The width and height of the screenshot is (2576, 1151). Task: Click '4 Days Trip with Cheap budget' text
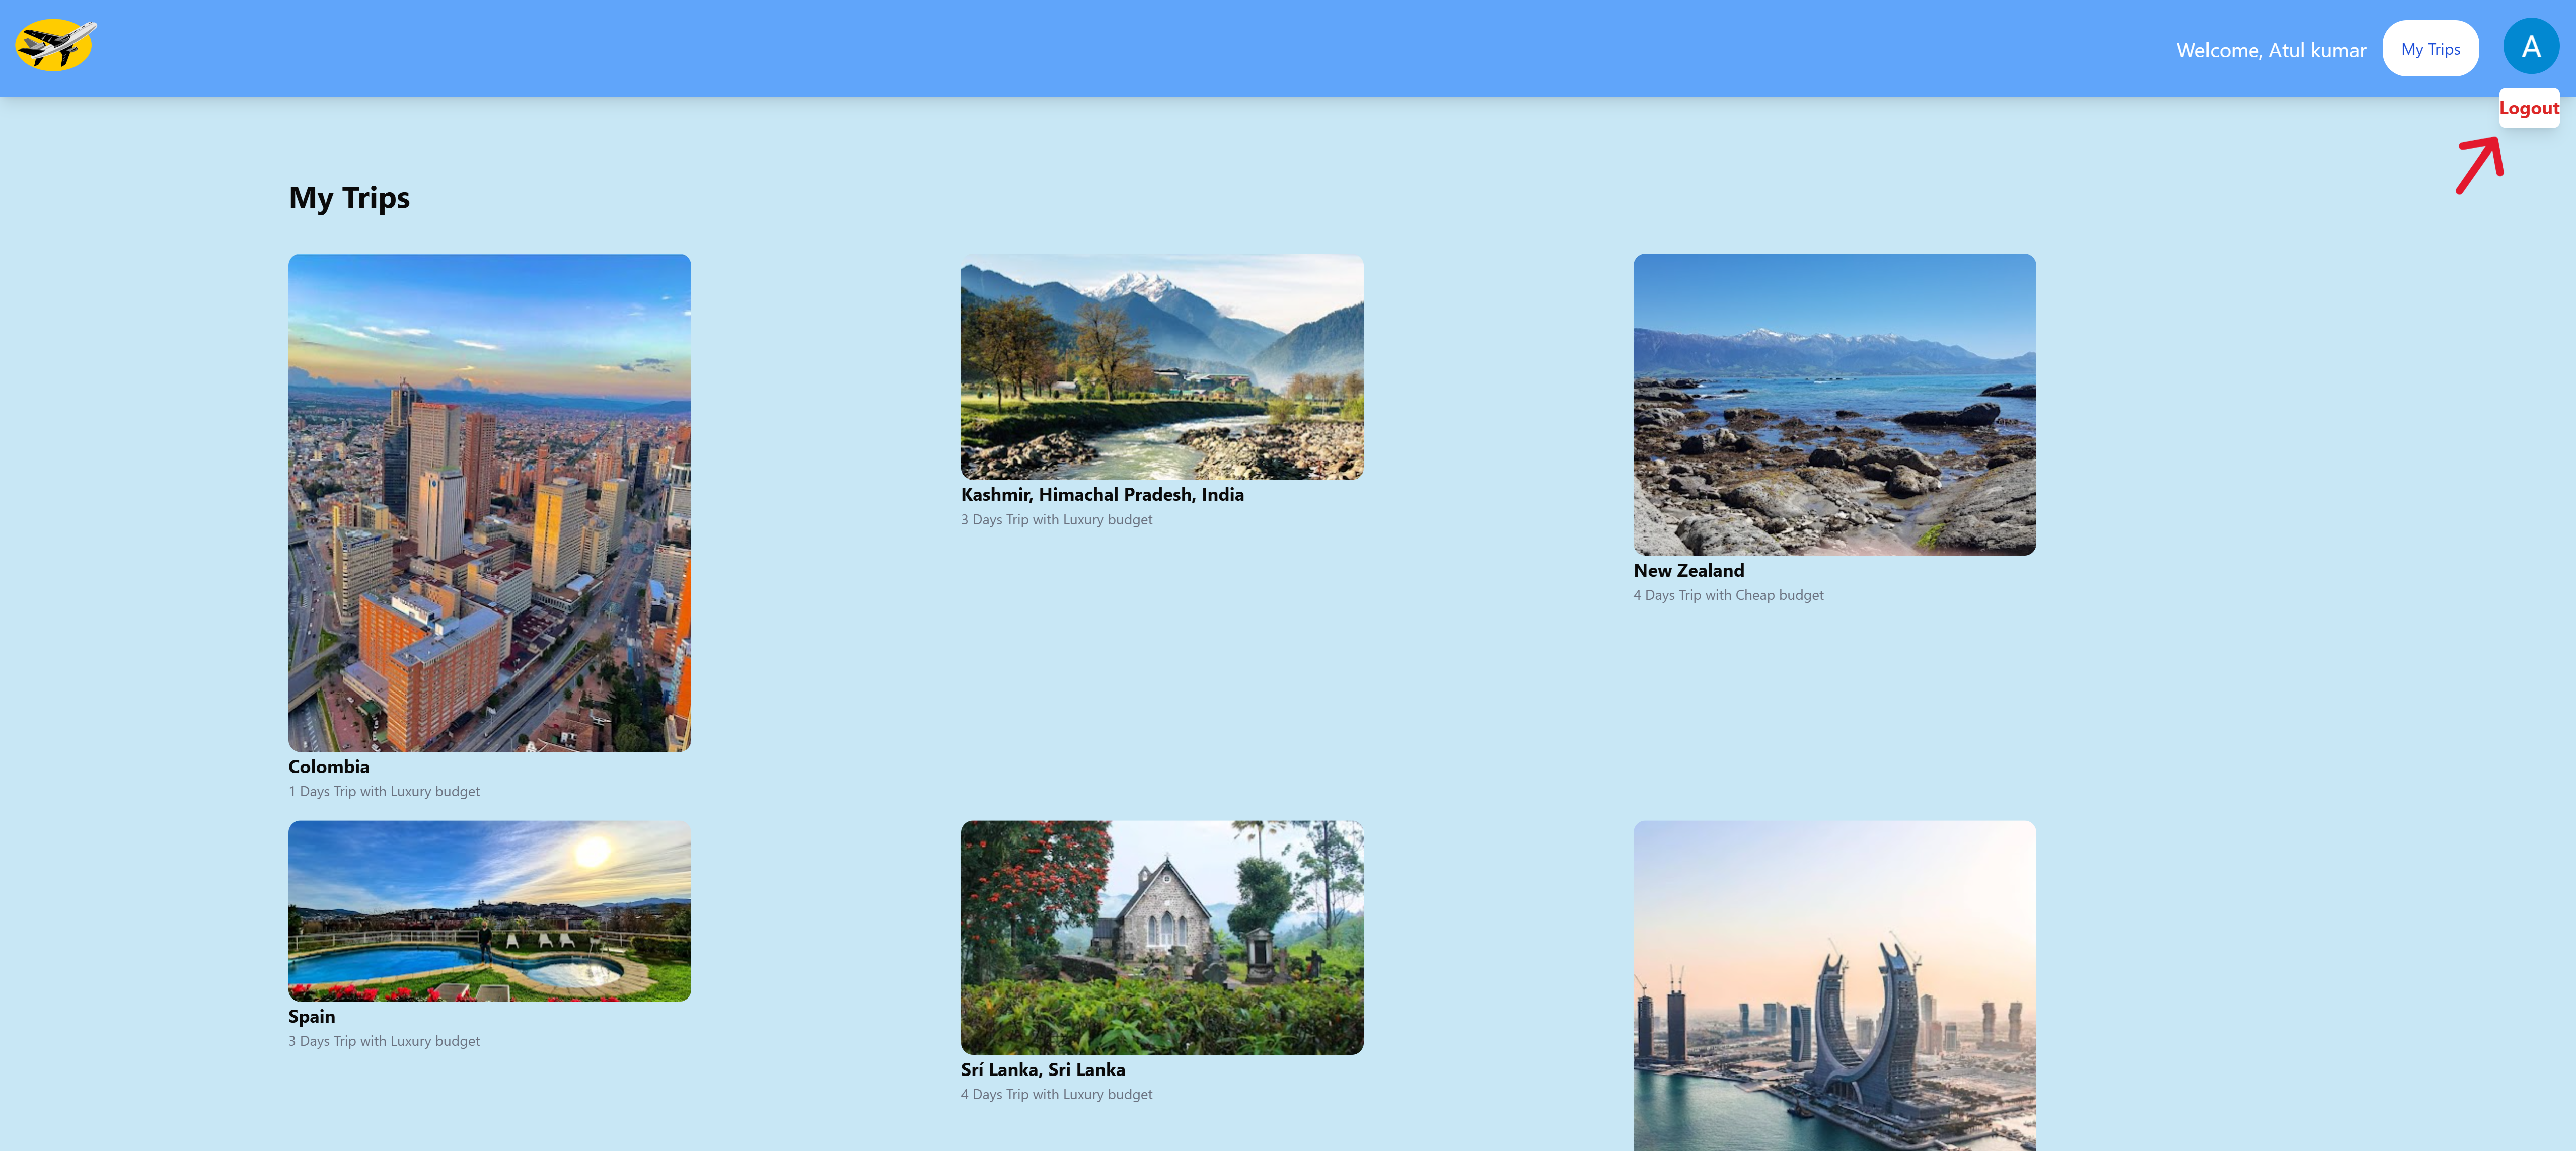click(x=1728, y=595)
